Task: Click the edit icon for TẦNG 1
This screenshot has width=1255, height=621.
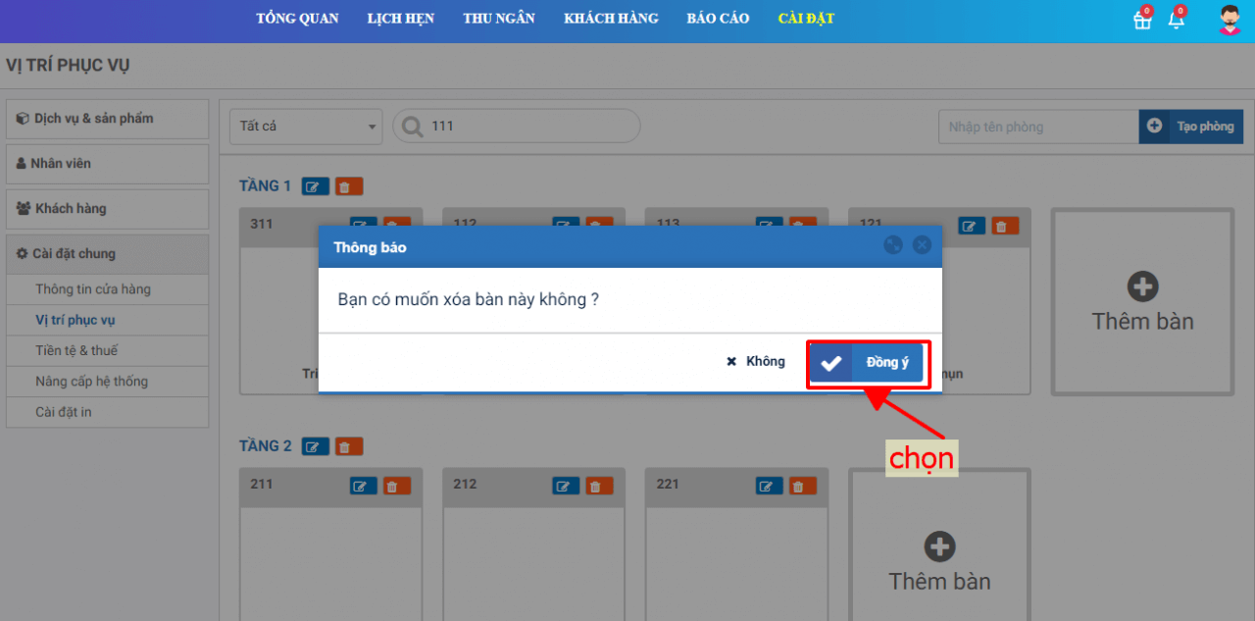Action: (316, 186)
